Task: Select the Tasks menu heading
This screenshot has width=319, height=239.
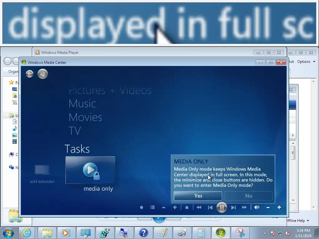Action: (77, 149)
